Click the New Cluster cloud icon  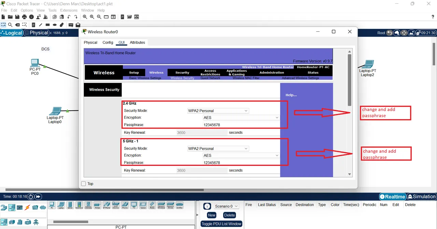point(397,33)
